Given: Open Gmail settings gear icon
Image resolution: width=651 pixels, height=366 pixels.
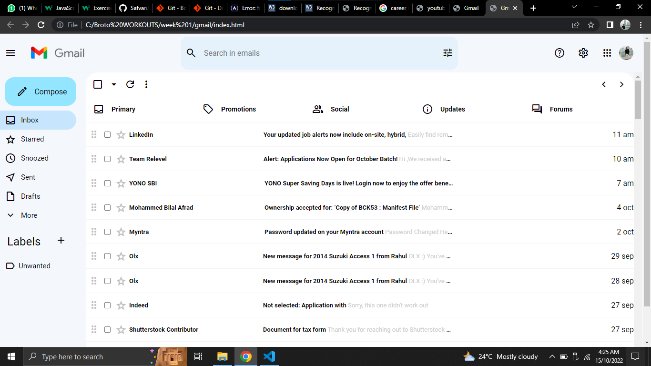Looking at the screenshot, I should 583,53.
